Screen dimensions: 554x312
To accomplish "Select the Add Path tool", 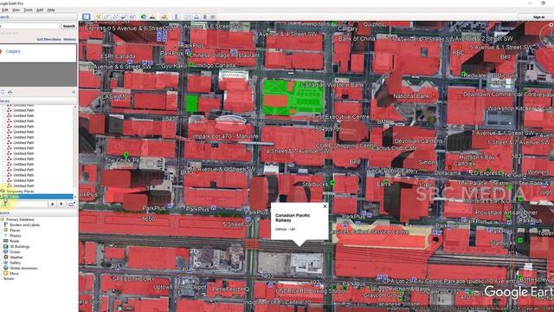I will pyautogui.click(x=115, y=17).
